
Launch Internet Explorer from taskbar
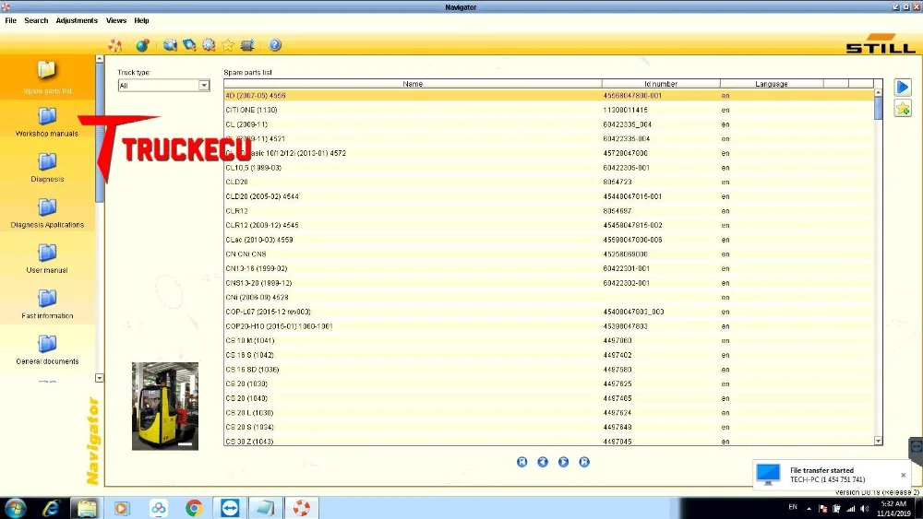(51, 508)
